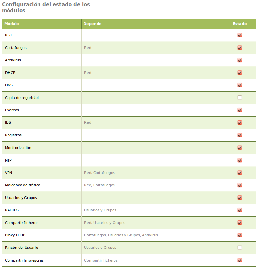Screen dimensions: 259x269
Task: Uncheck the Red module checkbox
Action: coord(240,35)
